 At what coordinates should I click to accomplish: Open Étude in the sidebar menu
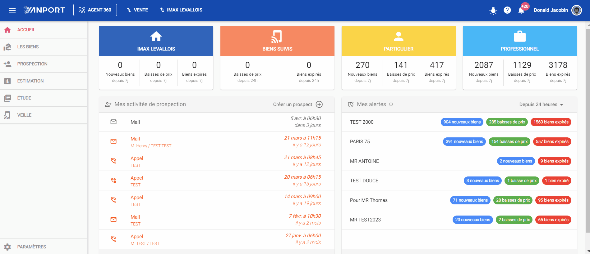click(44, 98)
